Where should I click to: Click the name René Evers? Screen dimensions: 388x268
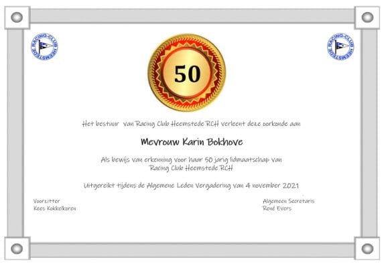tap(277, 208)
